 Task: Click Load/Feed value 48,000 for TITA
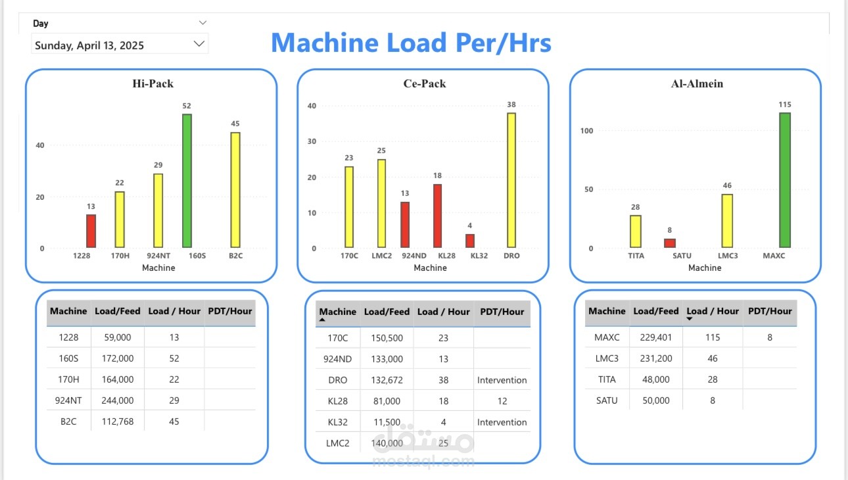tap(656, 379)
